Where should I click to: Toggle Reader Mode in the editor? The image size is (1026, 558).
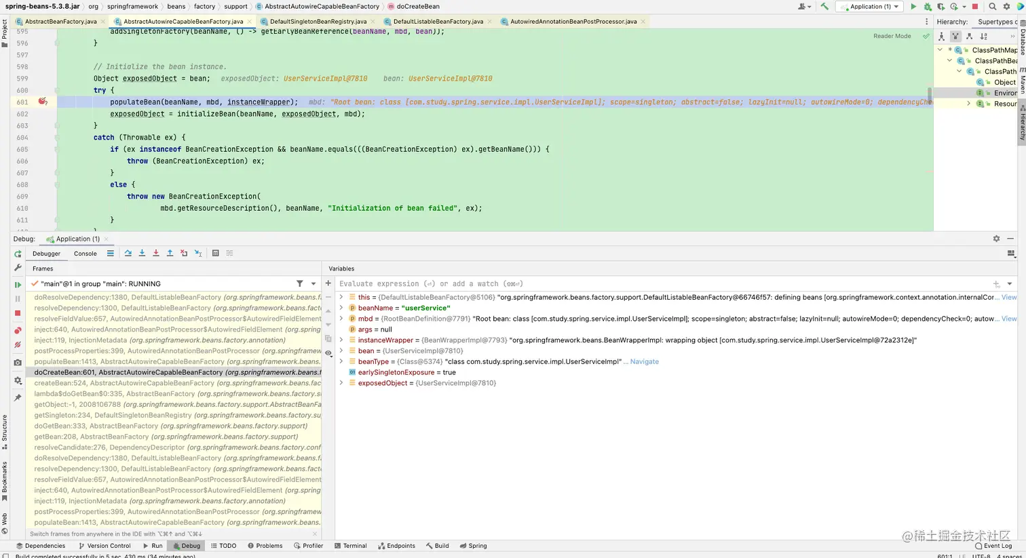click(x=892, y=36)
